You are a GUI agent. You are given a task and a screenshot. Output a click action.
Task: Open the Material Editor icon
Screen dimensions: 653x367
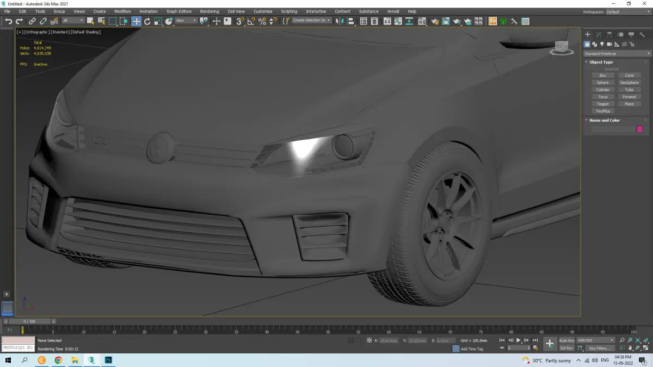pos(422,21)
